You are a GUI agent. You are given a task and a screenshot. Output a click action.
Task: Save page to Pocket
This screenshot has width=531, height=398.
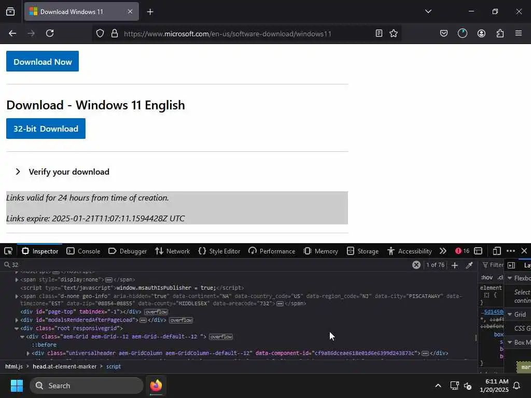click(444, 33)
